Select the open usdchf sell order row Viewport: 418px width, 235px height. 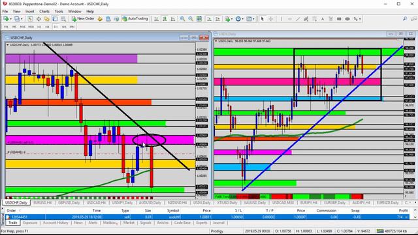click(x=208, y=217)
